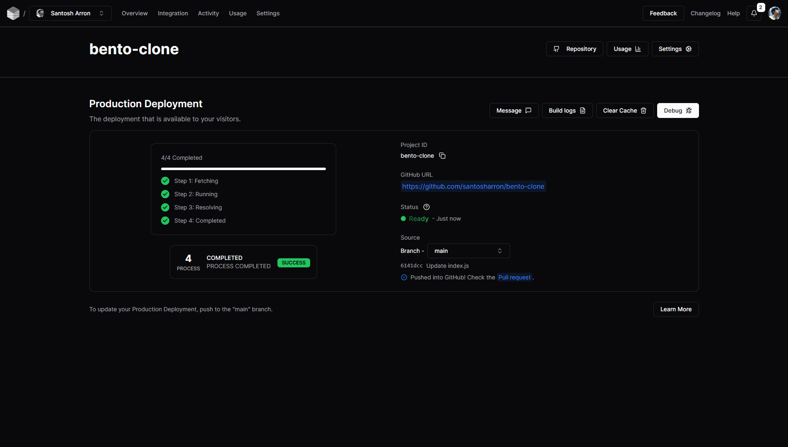
Task: Click the Status help question-mark icon
Action: click(427, 207)
